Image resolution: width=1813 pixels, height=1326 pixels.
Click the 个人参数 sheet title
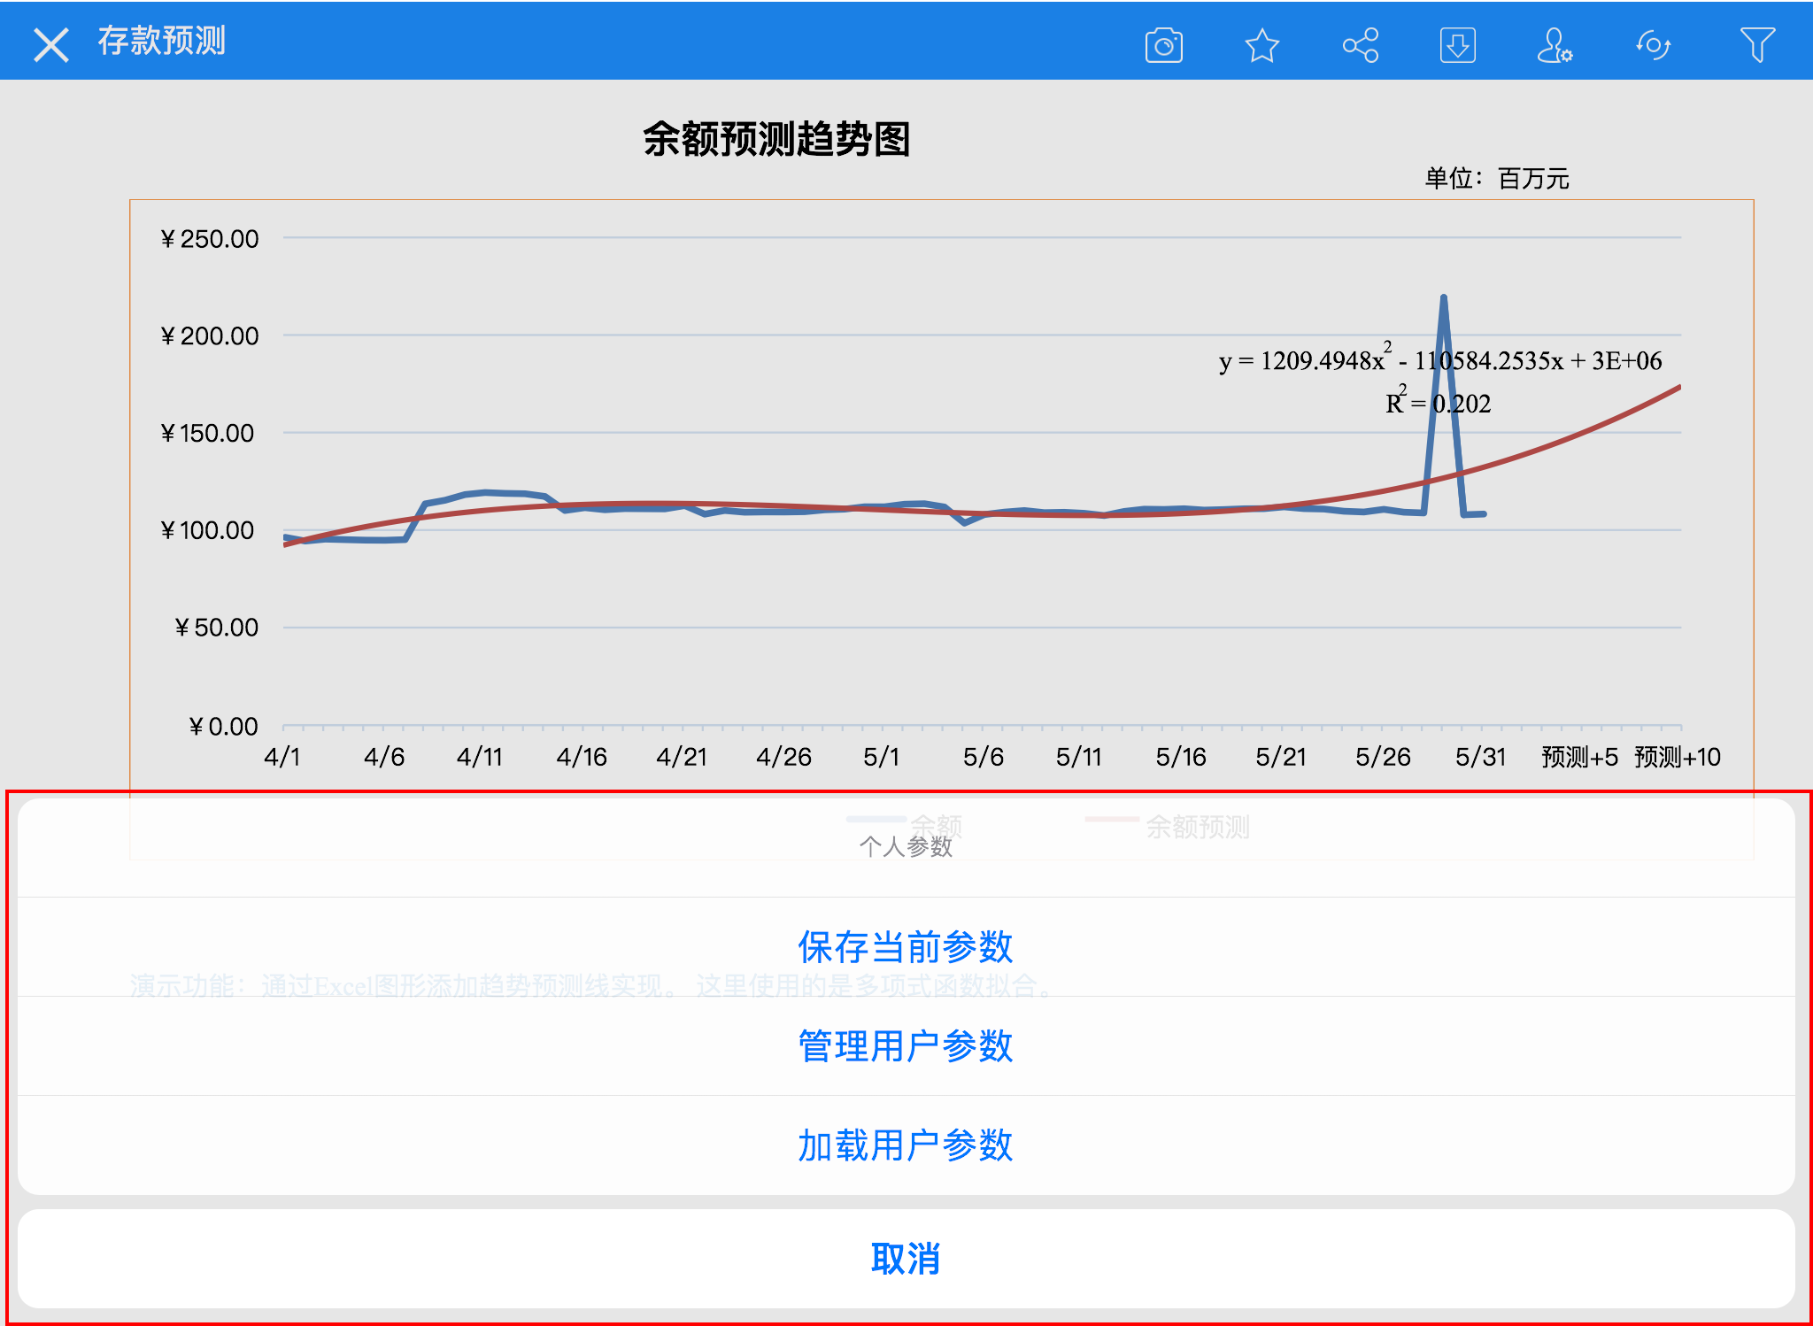(906, 847)
